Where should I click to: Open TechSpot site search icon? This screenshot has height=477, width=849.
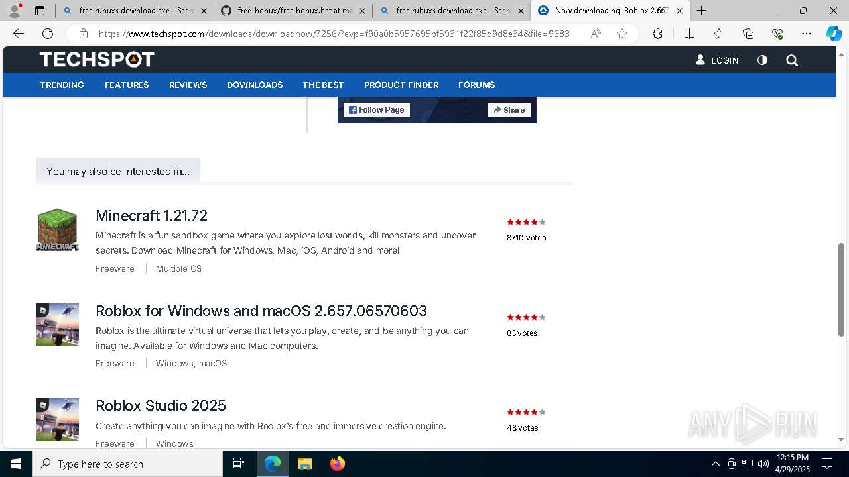click(792, 60)
